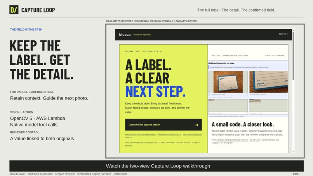This screenshot has width=313, height=176.
Task: Click the 'A small code. A closer look.' heading
Action: point(243,124)
